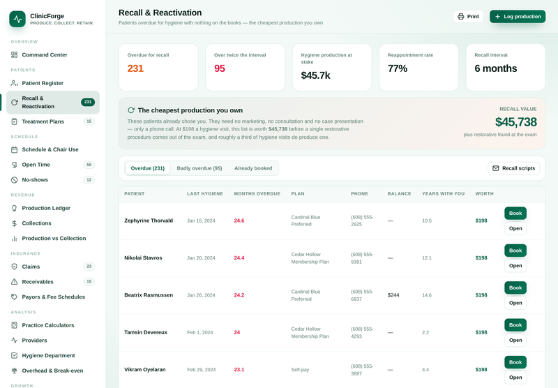Select the Overdue (231) tab
Viewport: 558px width, 388px height.
(148, 168)
